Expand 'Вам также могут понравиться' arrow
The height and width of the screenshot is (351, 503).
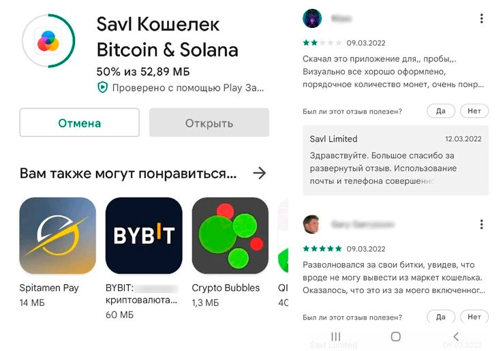(259, 173)
